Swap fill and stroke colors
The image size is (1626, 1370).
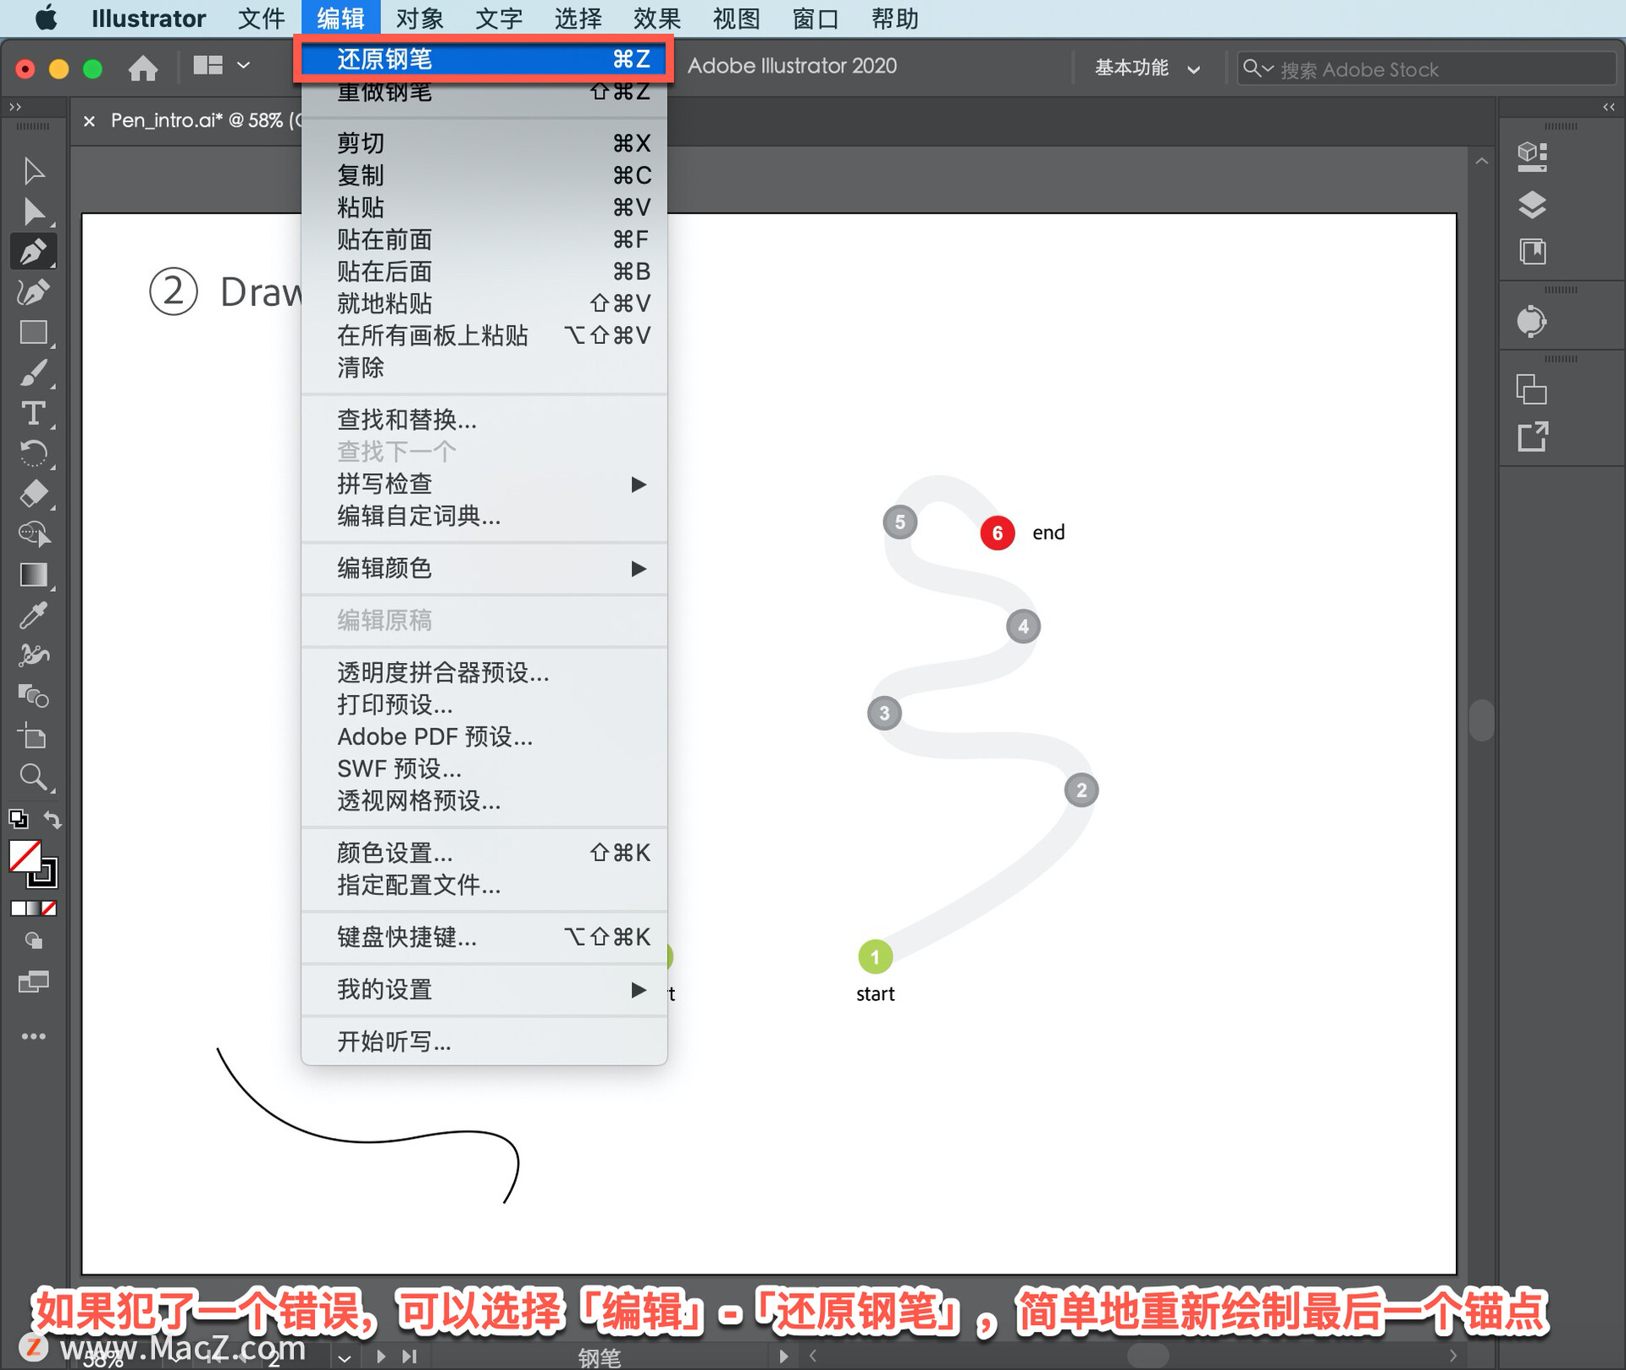point(53,820)
